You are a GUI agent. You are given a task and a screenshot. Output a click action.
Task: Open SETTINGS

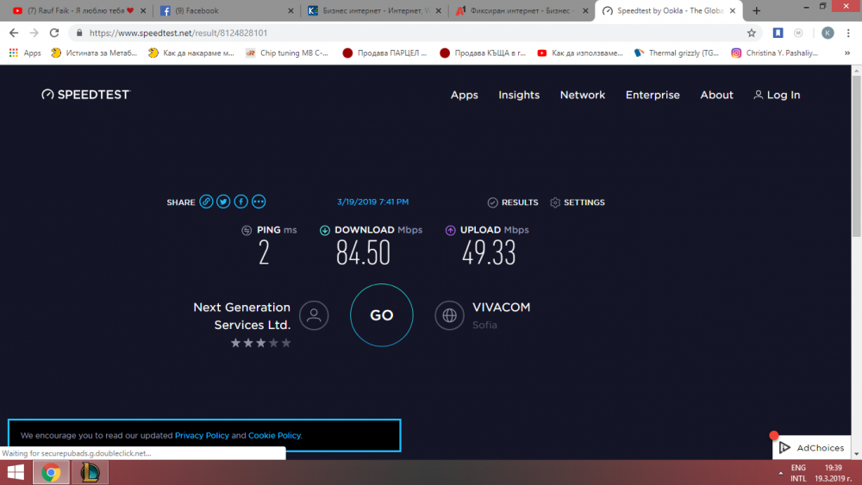pos(578,202)
